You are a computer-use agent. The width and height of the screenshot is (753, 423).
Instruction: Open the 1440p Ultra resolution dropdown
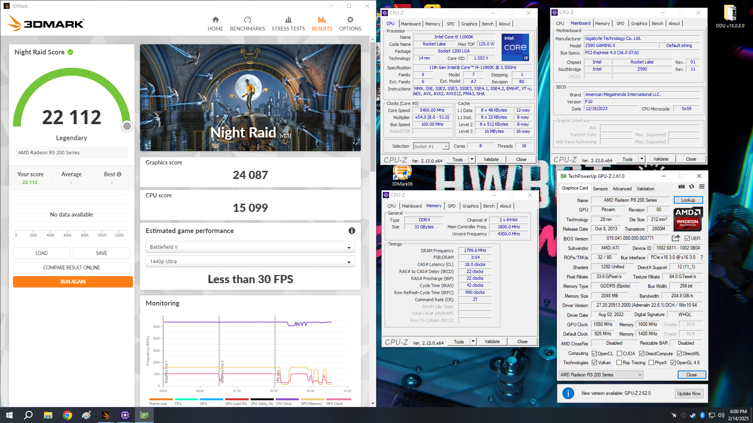tap(250, 261)
